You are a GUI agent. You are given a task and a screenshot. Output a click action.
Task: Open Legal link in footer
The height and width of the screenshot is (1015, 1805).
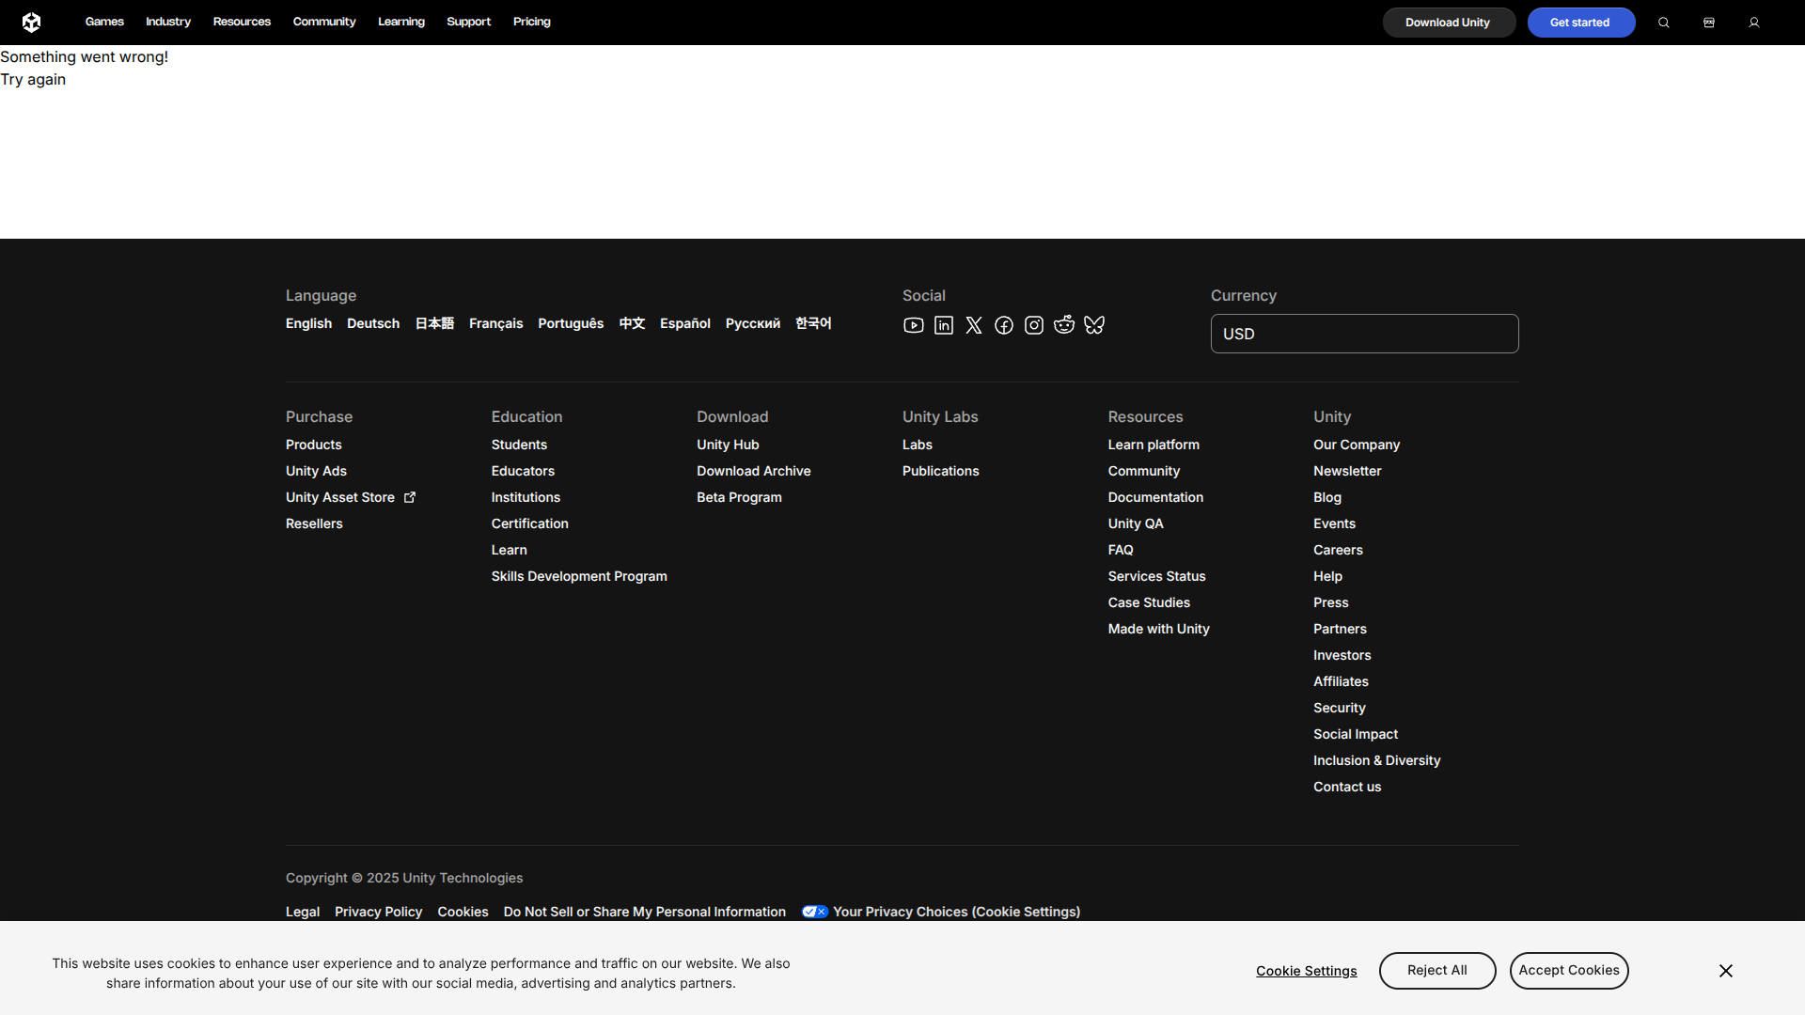(303, 912)
